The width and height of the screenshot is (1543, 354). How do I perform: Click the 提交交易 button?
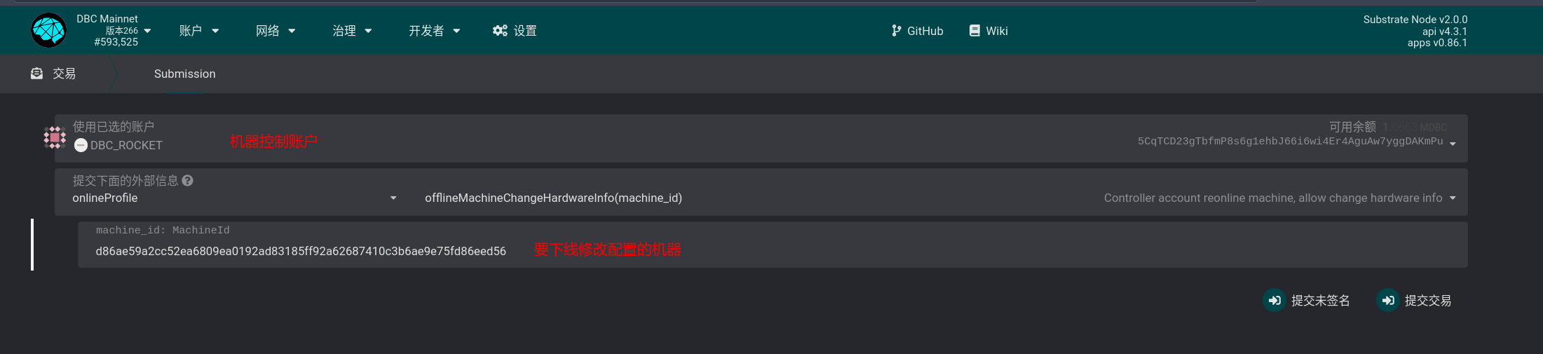click(x=1414, y=301)
